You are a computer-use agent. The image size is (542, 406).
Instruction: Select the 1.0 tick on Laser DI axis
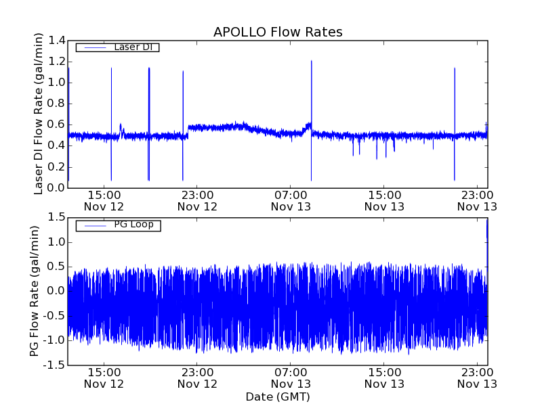57,83
